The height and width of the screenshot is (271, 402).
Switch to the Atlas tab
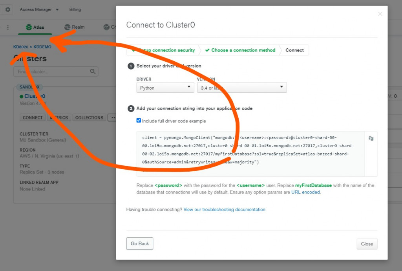click(x=35, y=27)
